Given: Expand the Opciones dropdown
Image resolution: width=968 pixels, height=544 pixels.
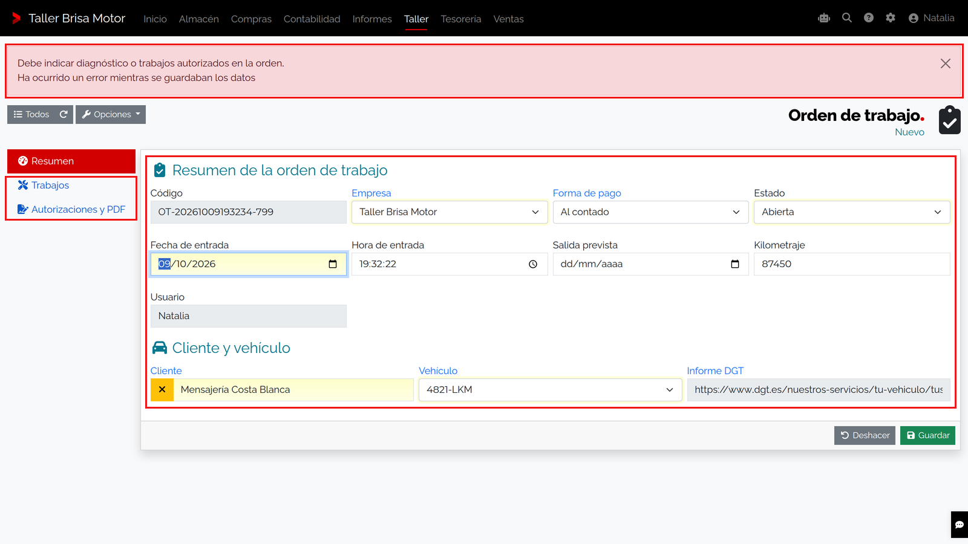Looking at the screenshot, I should [x=111, y=114].
